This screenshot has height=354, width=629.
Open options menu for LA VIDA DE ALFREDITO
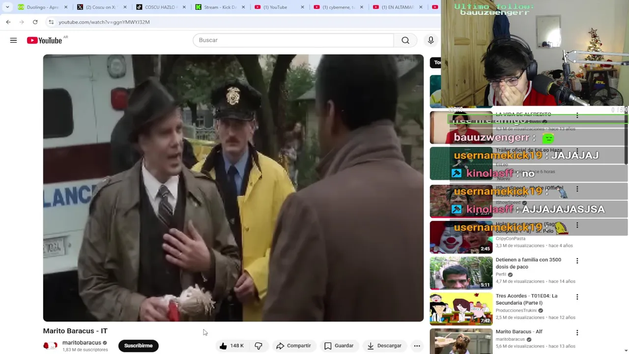click(x=577, y=116)
